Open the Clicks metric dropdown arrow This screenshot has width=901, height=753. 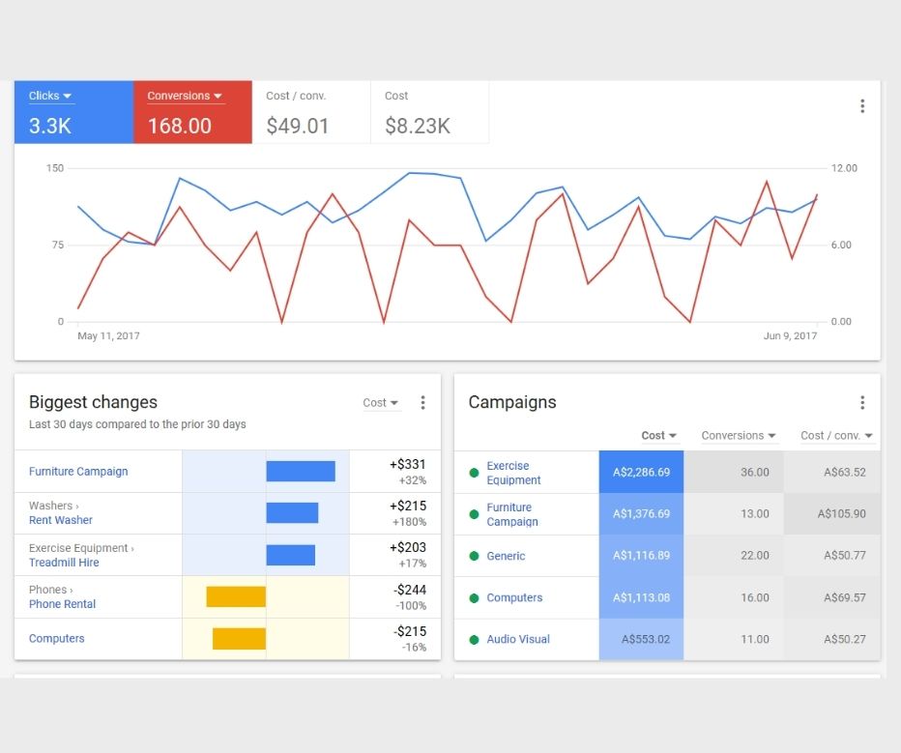click(67, 95)
